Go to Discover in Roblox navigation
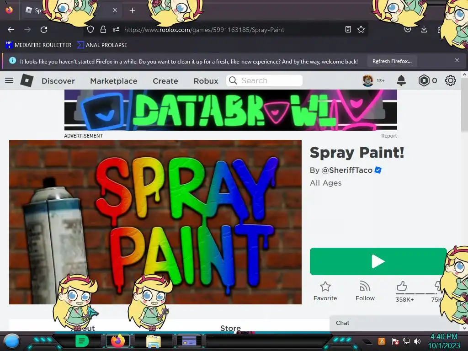 coord(58,81)
